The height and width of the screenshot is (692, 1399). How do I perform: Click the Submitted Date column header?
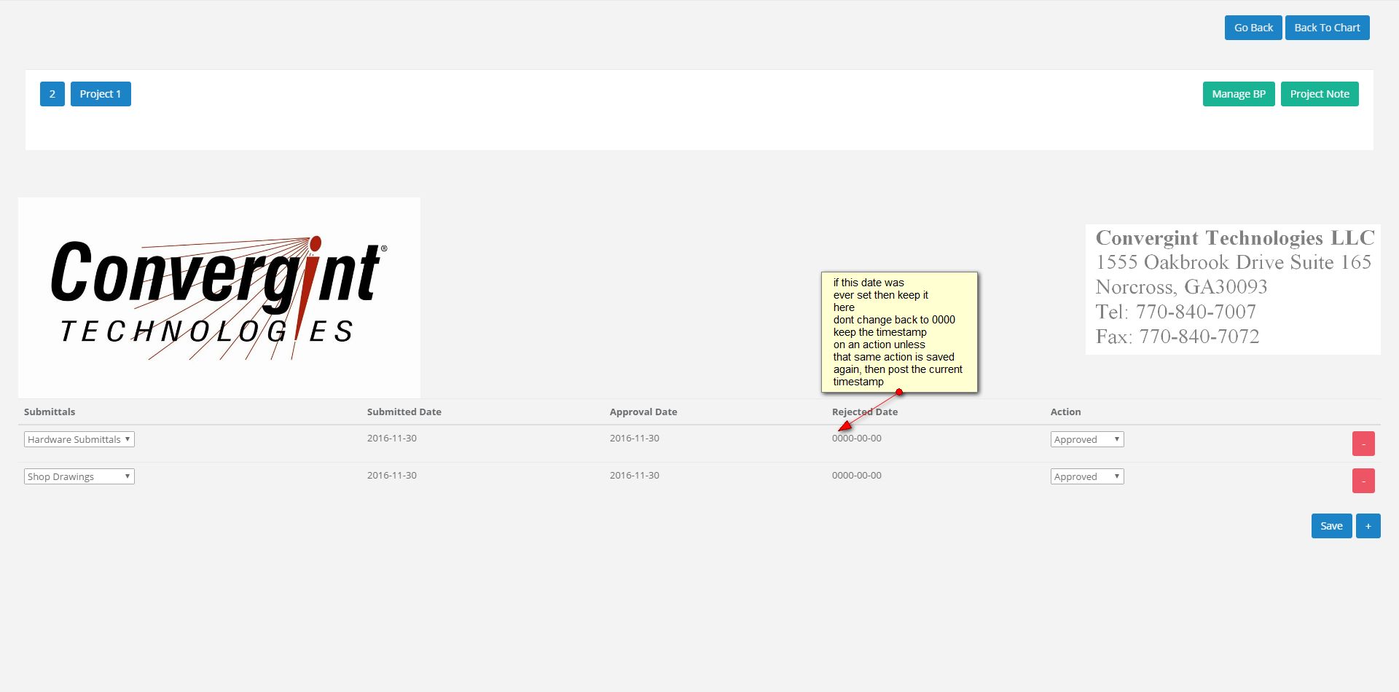404,412
